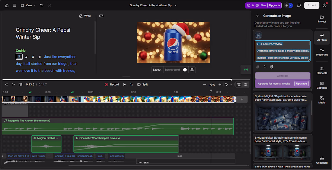The width and height of the screenshot is (332, 170).
Task: Switch to the standard timeline view toggle
Action: click(x=239, y=84)
